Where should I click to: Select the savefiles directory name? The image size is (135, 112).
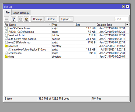point(13,46)
